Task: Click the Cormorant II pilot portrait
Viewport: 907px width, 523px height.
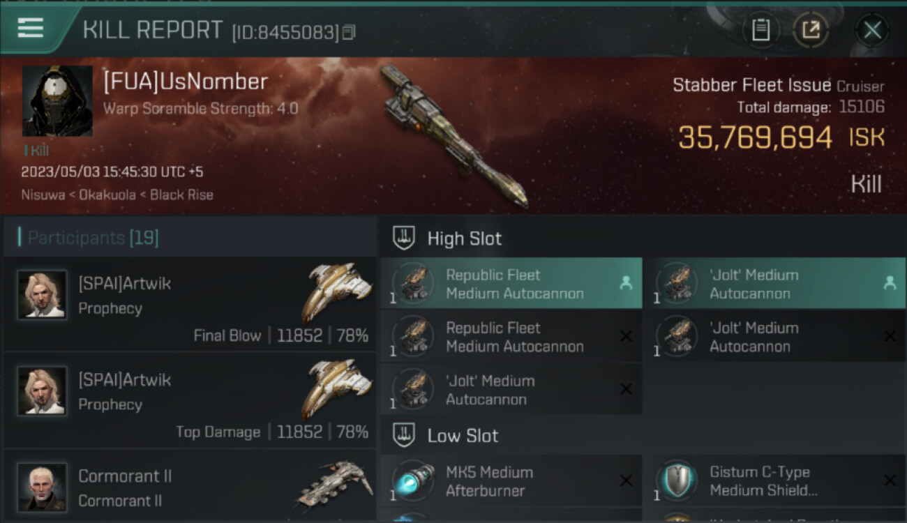Action: 42,487
